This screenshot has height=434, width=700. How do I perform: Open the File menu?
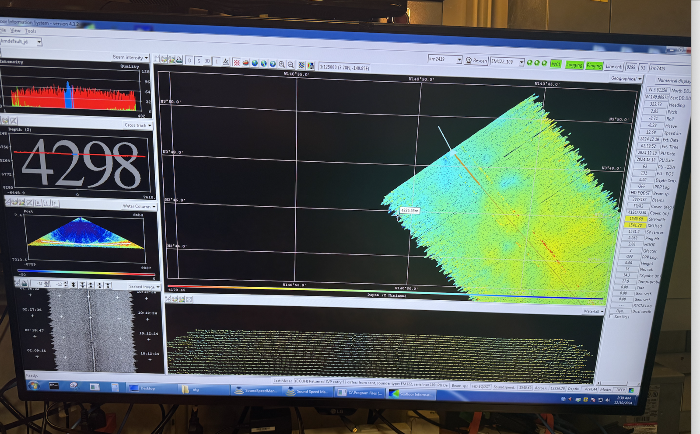tap(3, 30)
